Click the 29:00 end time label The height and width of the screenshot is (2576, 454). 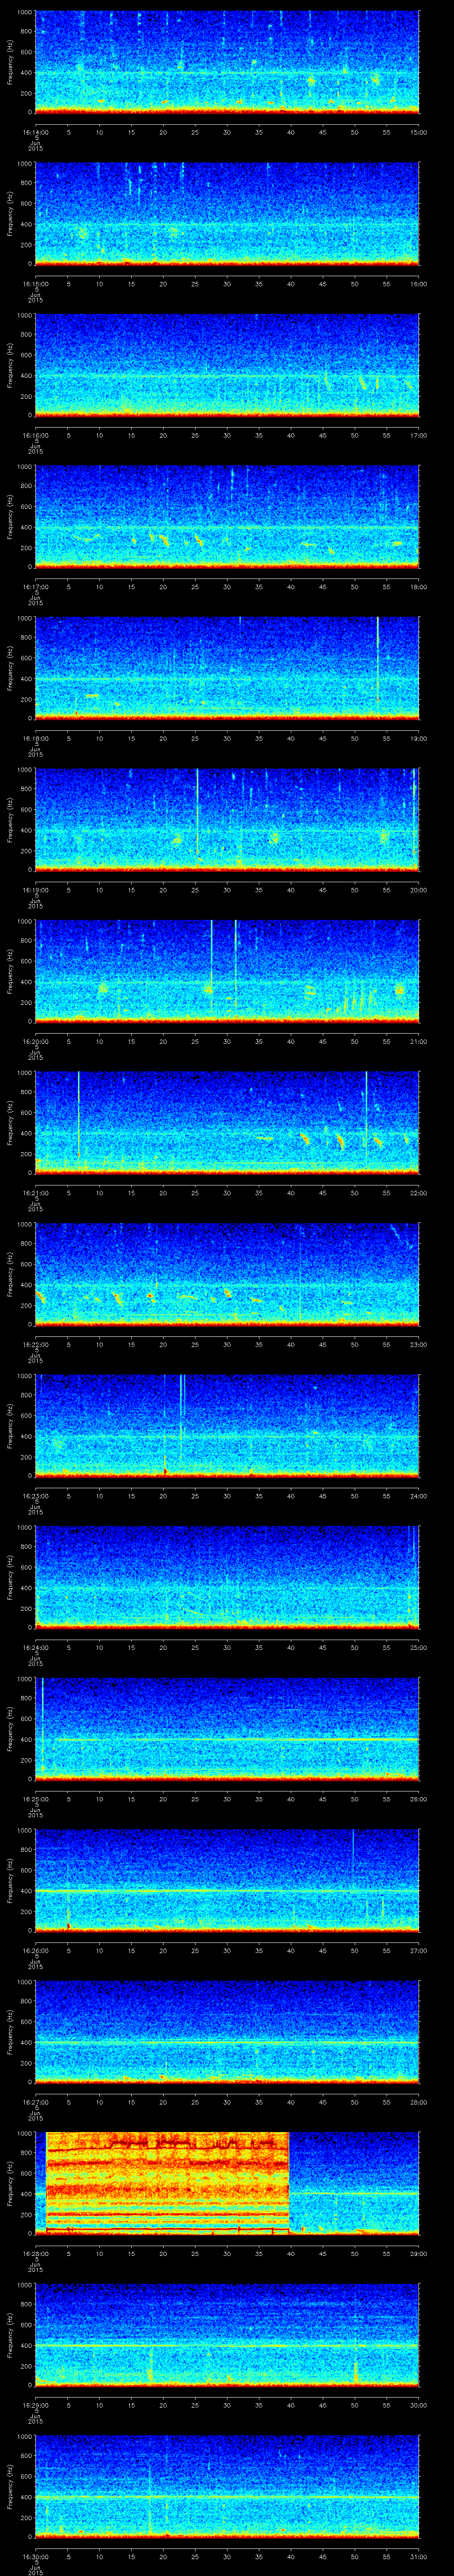pos(419,2254)
